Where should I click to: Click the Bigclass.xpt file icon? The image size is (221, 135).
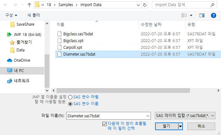[59, 40]
